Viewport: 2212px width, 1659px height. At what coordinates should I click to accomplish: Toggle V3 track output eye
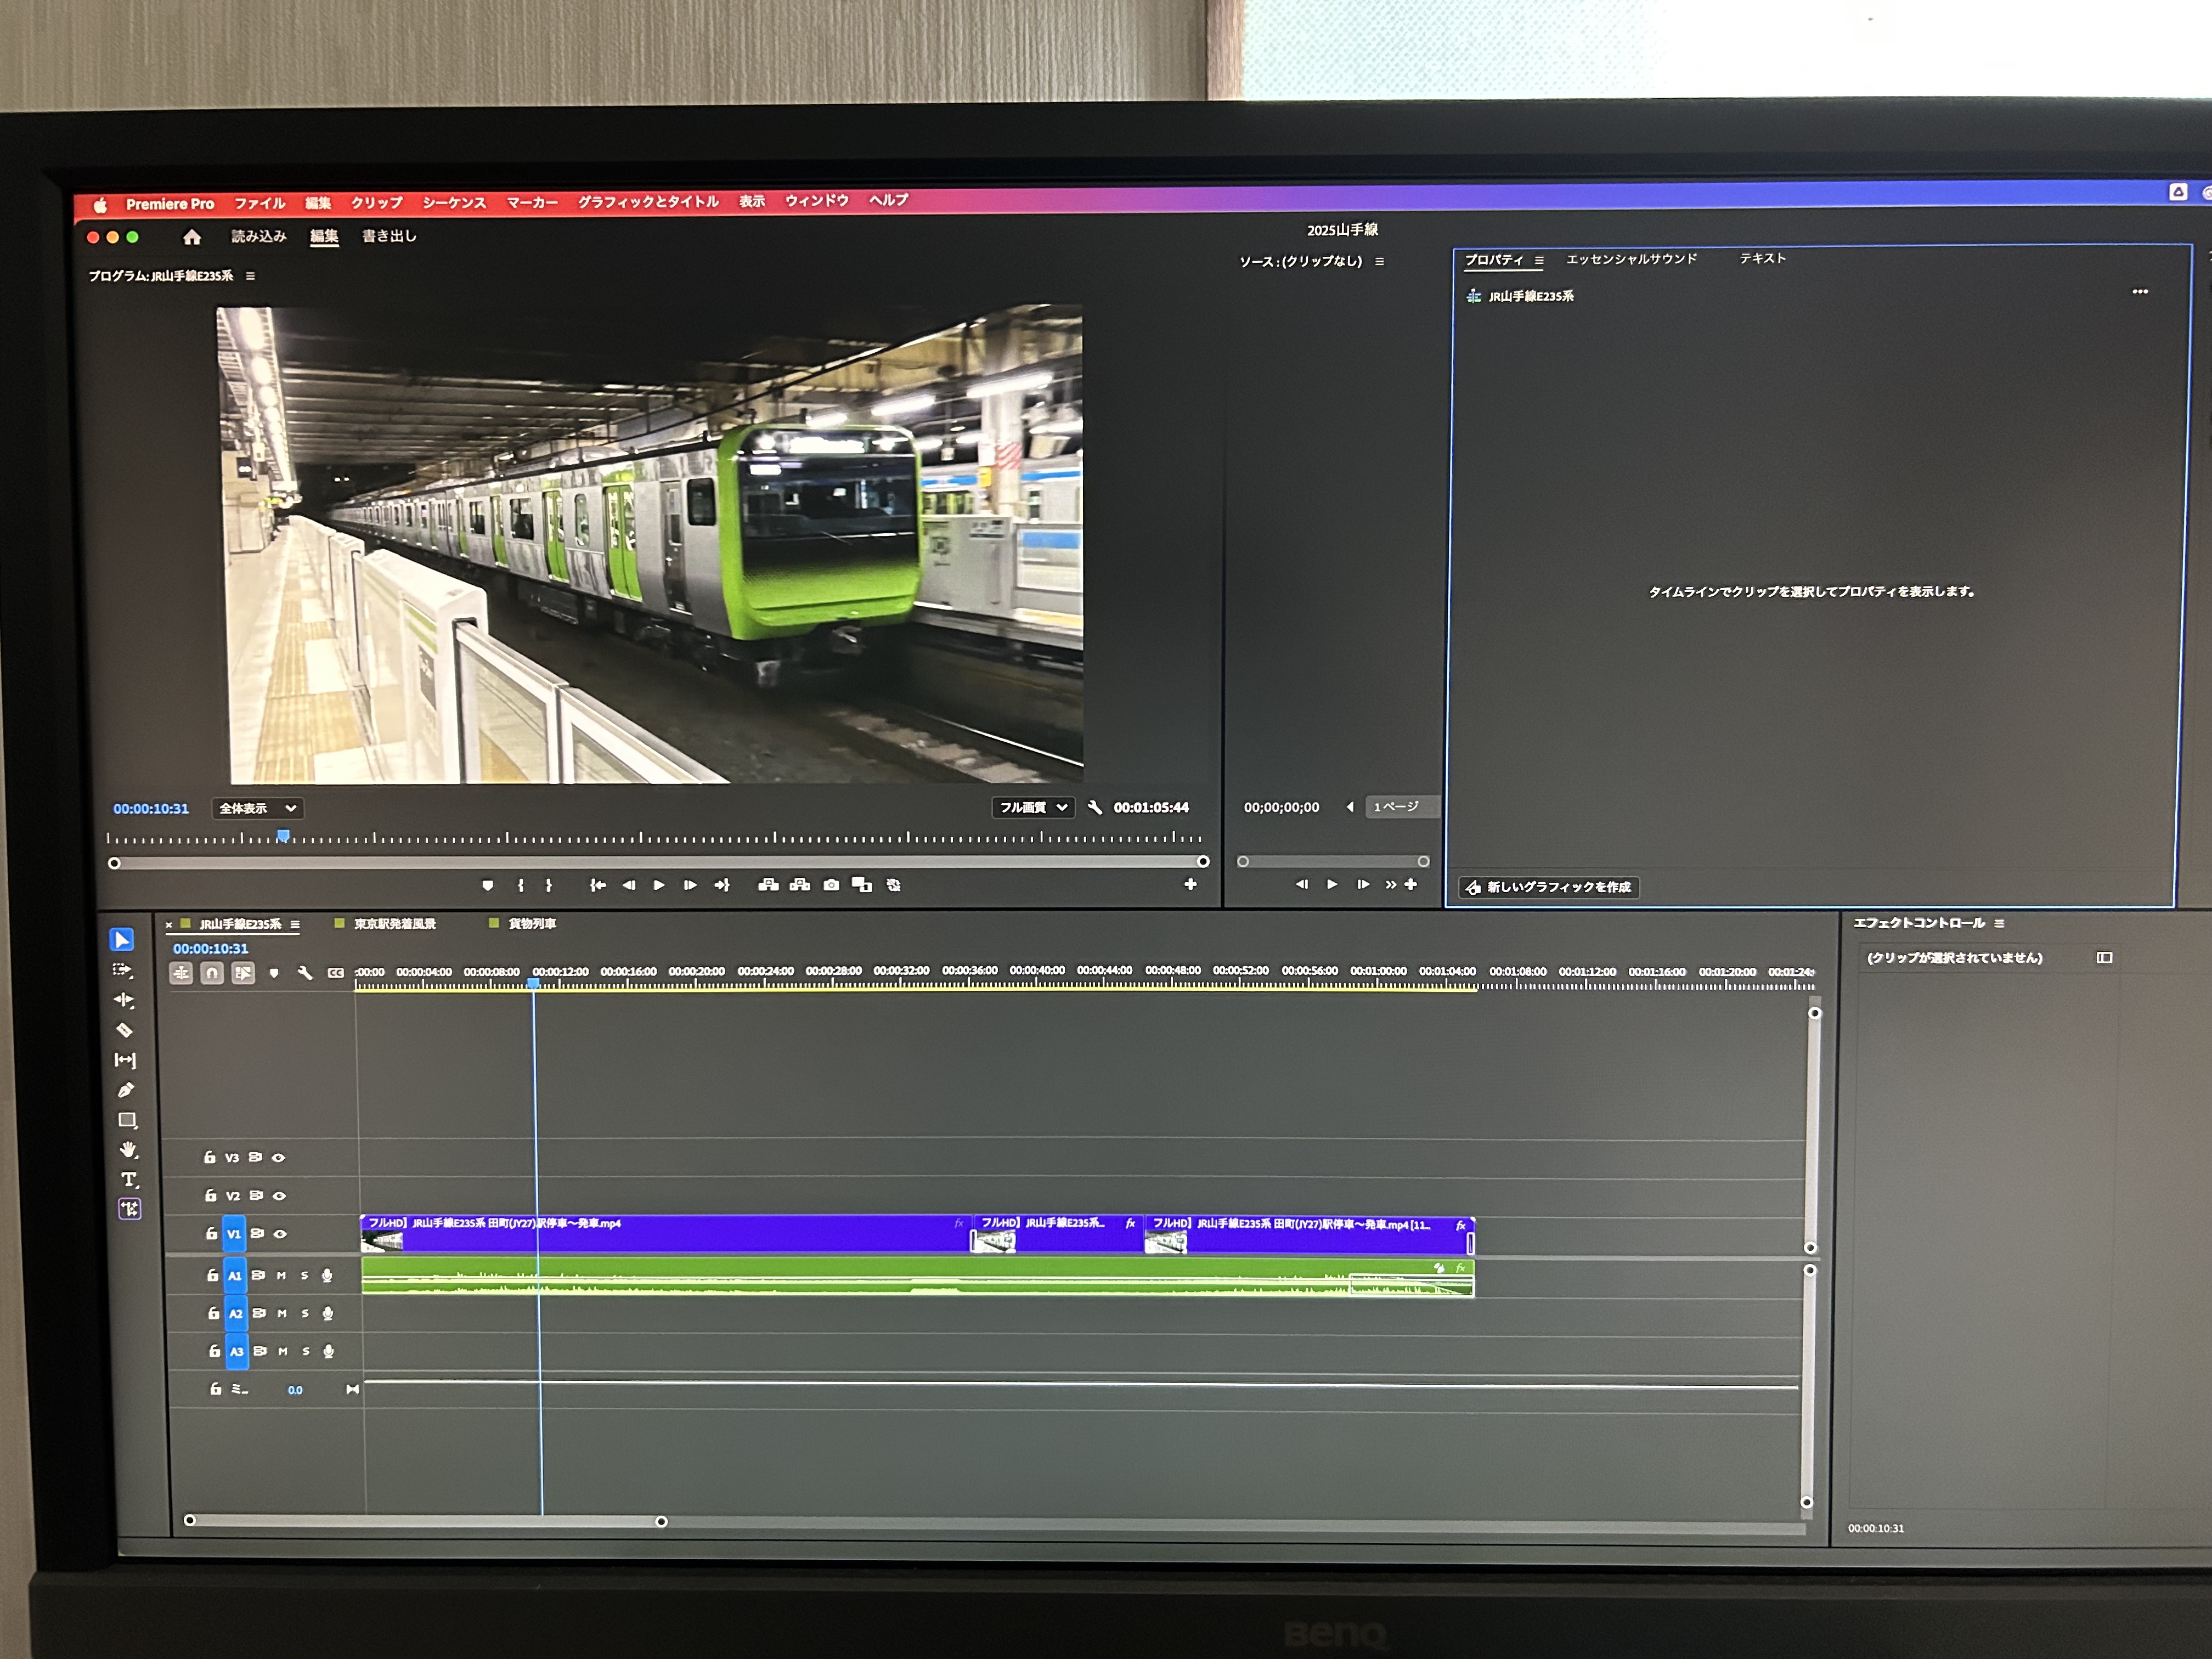[x=279, y=1157]
